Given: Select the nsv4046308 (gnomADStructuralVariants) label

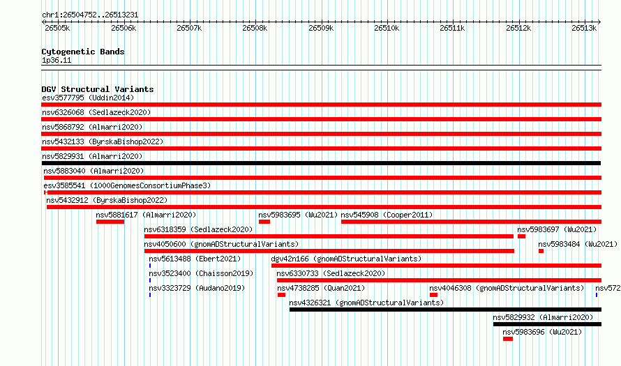Looking at the screenshot, I should pyautogui.click(x=507, y=288).
